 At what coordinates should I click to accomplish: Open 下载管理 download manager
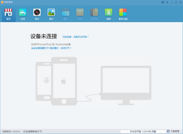click(x=173, y=131)
